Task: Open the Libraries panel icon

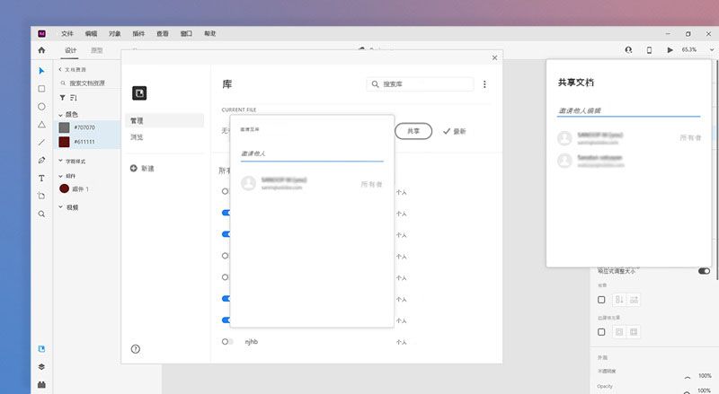Action: pos(41,348)
